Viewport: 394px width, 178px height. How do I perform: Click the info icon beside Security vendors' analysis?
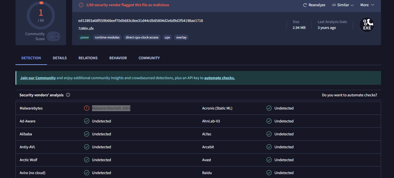68,95
